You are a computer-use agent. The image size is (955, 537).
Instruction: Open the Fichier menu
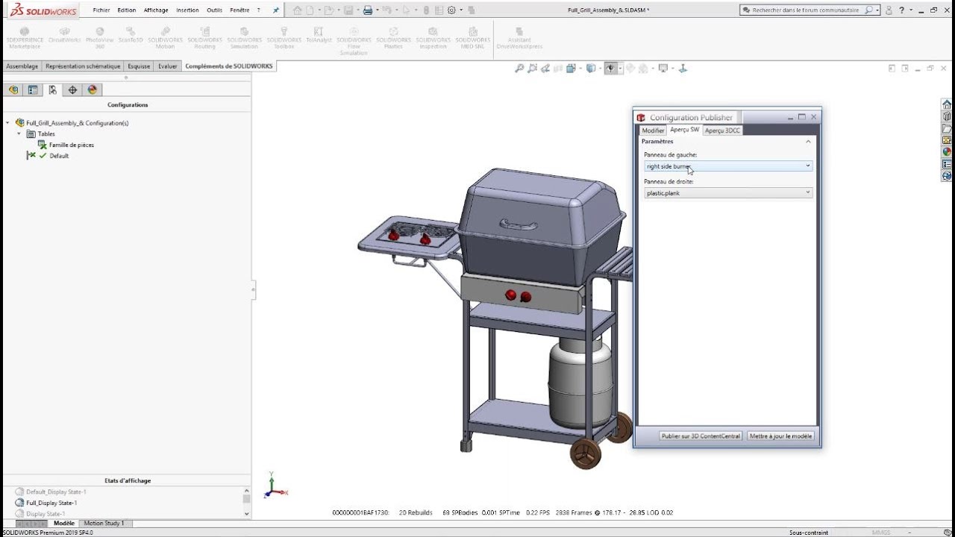pyautogui.click(x=101, y=10)
